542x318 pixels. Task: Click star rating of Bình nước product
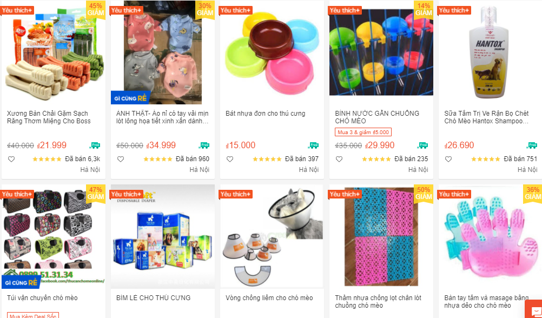pos(376,159)
